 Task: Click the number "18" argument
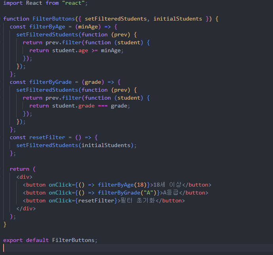(140, 185)
